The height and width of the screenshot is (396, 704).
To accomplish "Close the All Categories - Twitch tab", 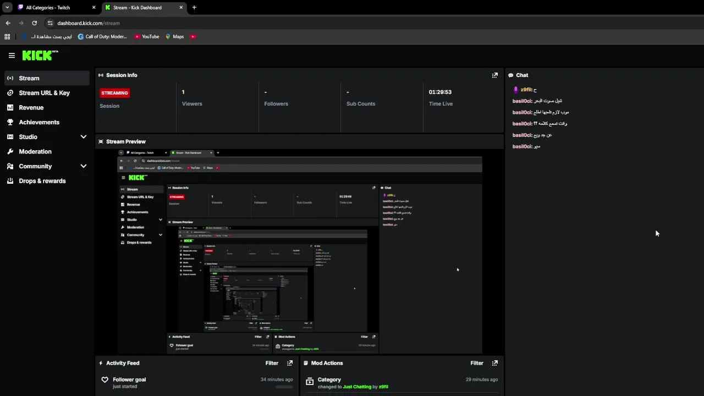I will (x=94, y=8).
